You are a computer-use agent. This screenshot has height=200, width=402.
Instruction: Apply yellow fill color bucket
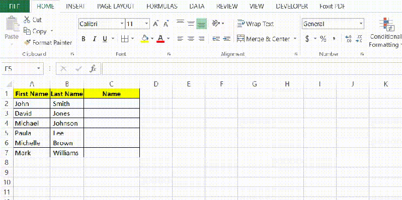(145, 39)
